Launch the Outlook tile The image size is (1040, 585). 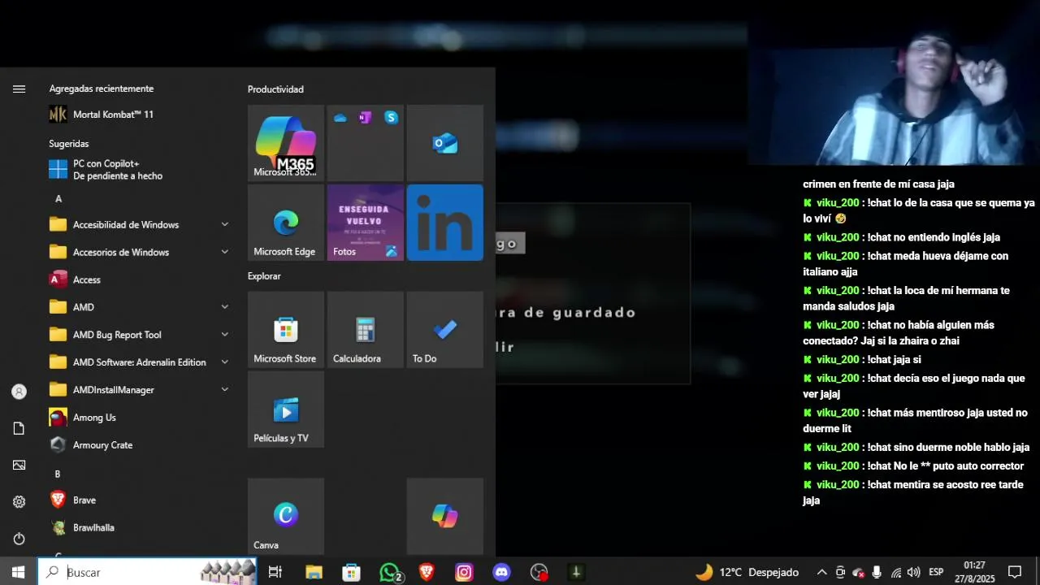(x=445, y=143)
